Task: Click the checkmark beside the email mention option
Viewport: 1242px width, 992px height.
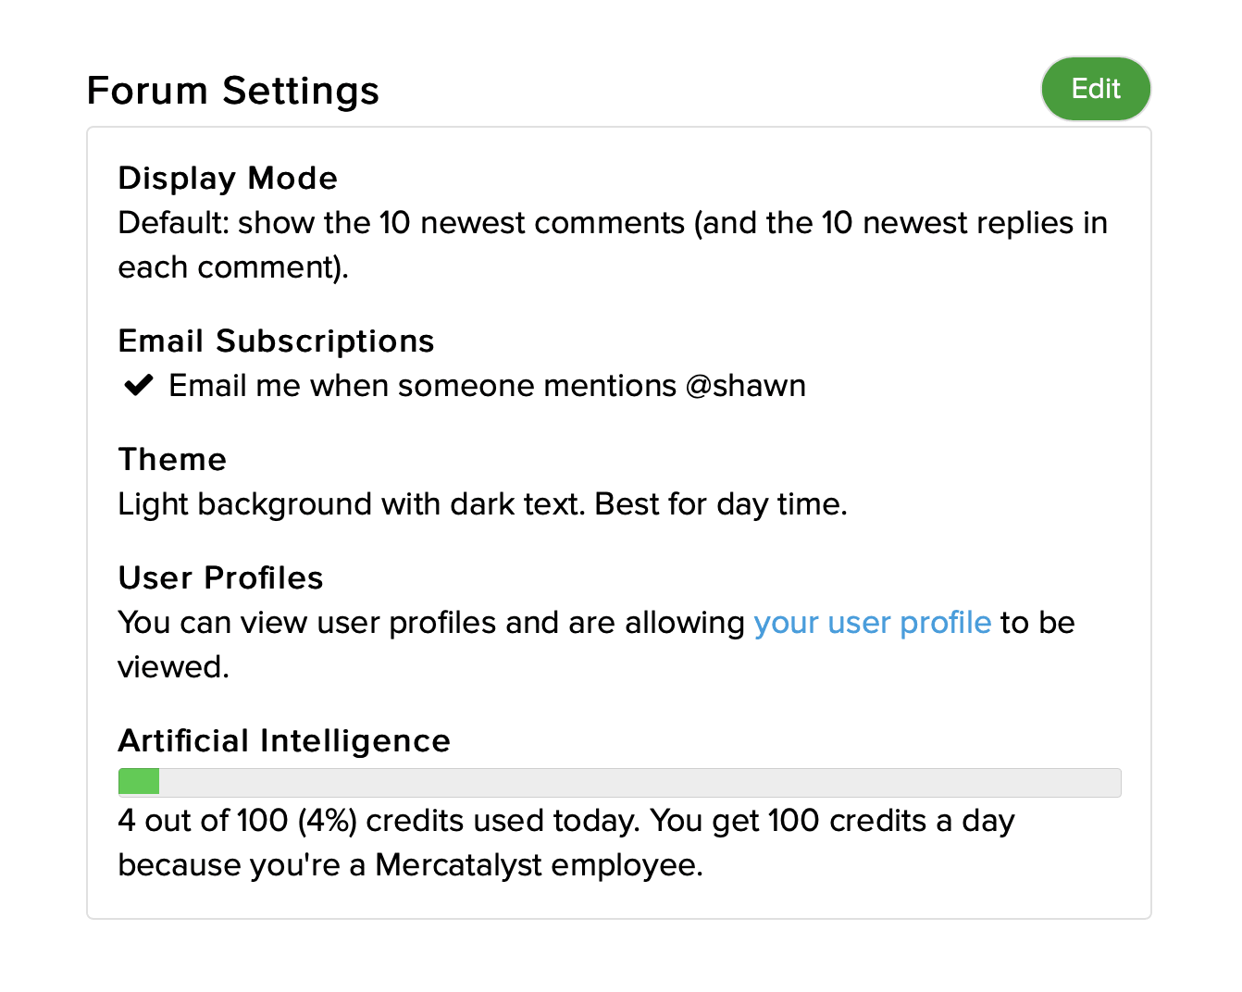Action: (139, 385)
